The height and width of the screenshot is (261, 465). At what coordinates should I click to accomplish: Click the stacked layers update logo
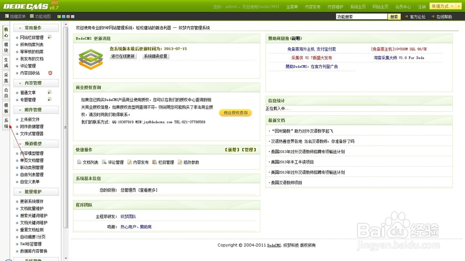pyautogui.click(x=91, y=60)
